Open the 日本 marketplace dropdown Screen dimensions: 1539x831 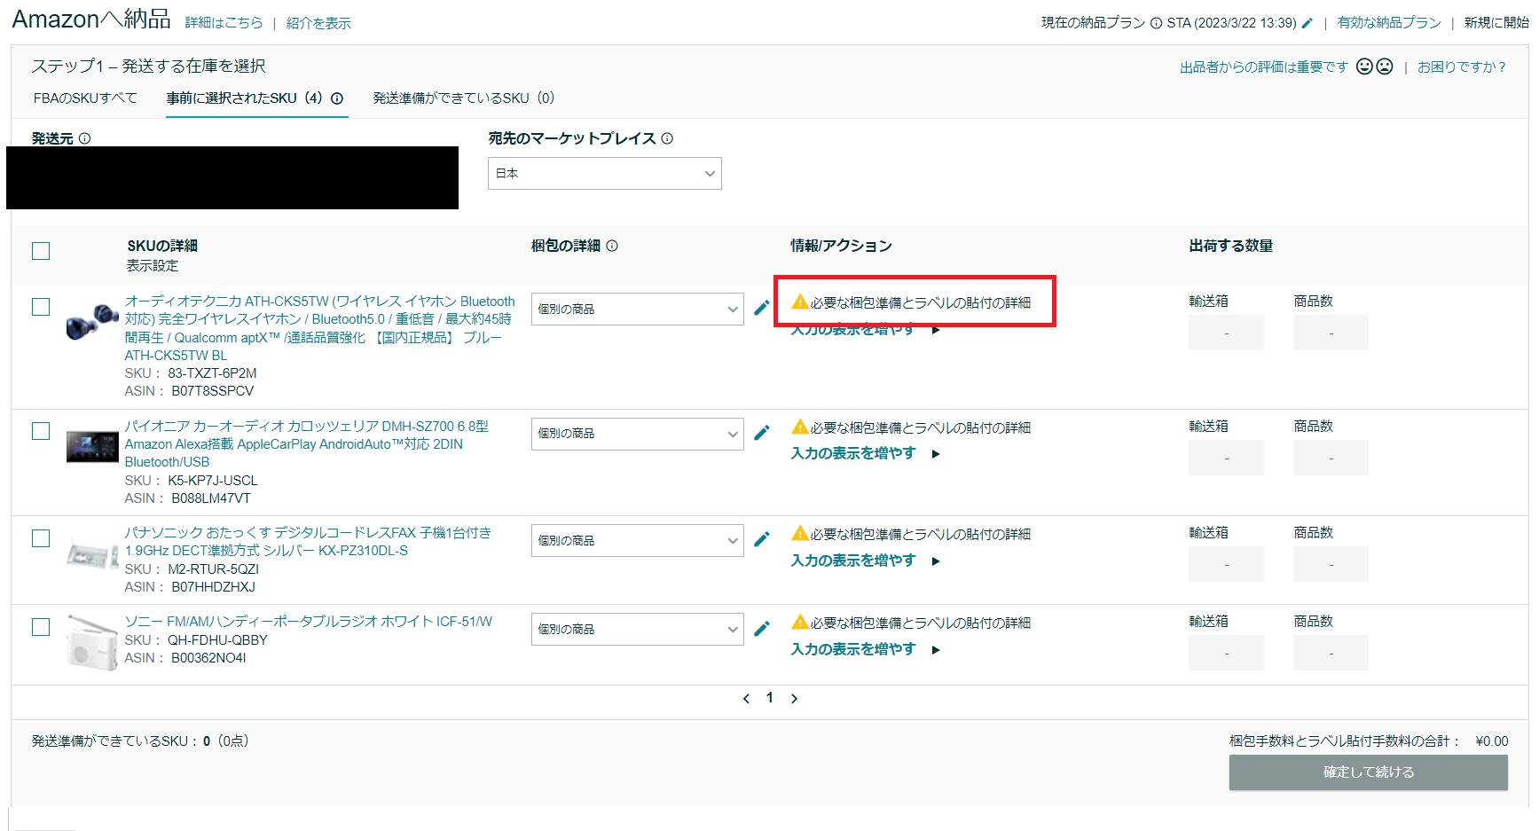click(x=605, y=174)
